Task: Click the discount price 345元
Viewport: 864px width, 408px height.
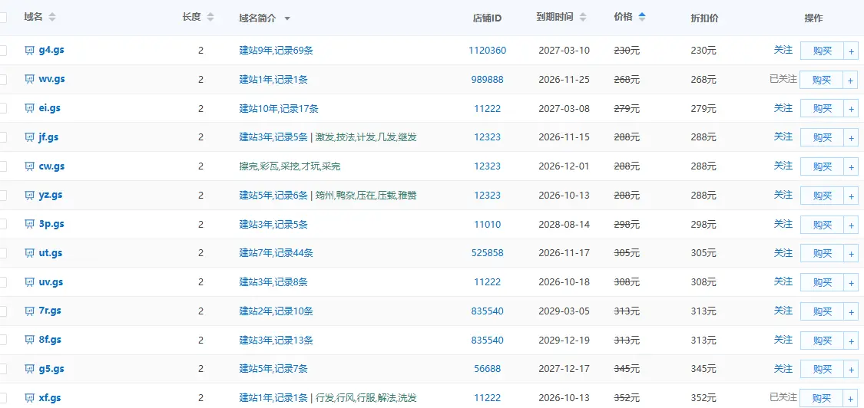Action: click(x=703, y=369)
